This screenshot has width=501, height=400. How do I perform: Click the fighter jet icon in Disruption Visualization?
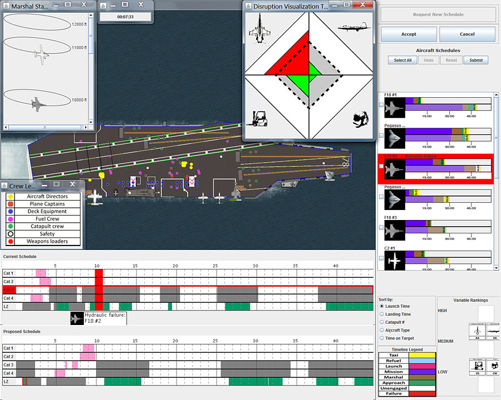pyautogui.click(x=259, y=29)
